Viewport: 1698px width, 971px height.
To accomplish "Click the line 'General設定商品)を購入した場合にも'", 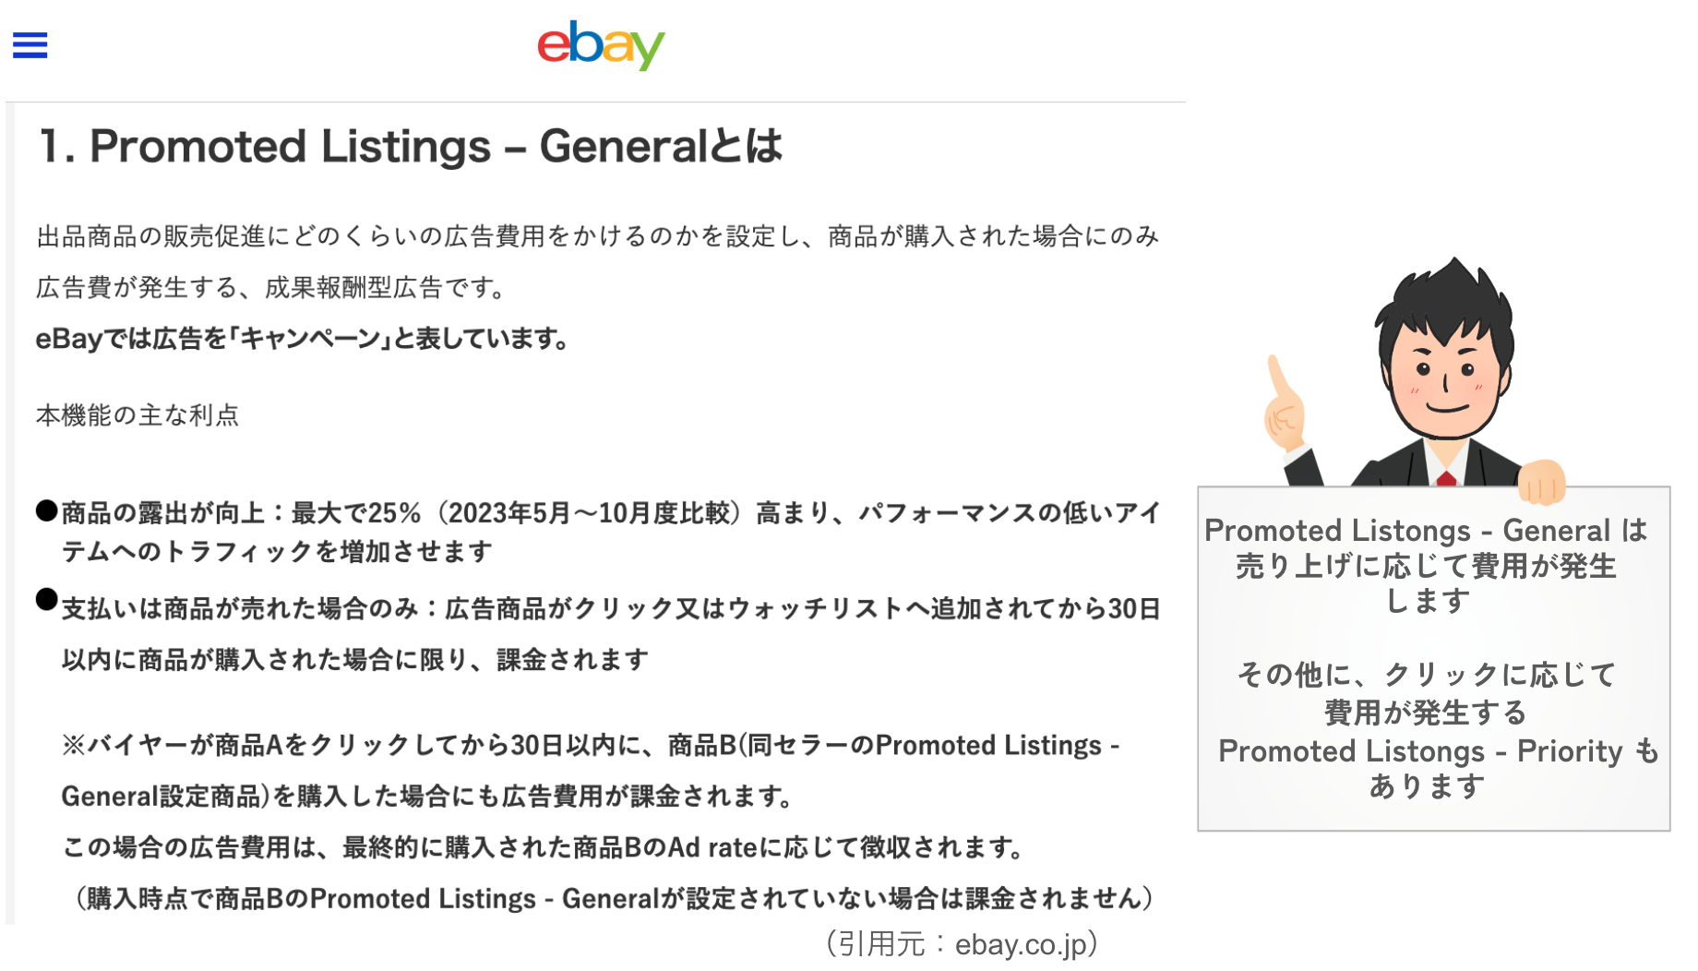I will tap(426, 797).
